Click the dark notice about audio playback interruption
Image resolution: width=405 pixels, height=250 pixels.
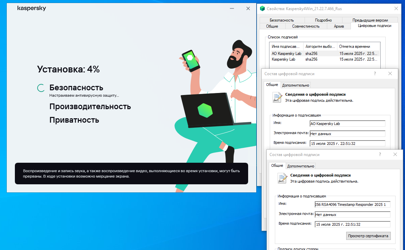(132, 174)
